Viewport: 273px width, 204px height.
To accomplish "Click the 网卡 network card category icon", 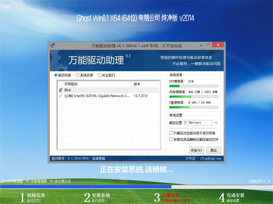I will [x=60, y=90].
